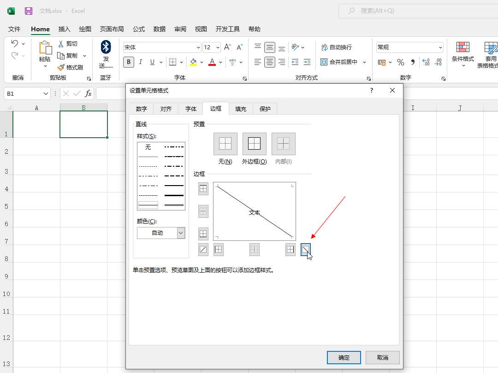The height and width of the screenshot is (373, 498).
Task: Open the font name dropdown (宋体)
Action: click(198, 47)
